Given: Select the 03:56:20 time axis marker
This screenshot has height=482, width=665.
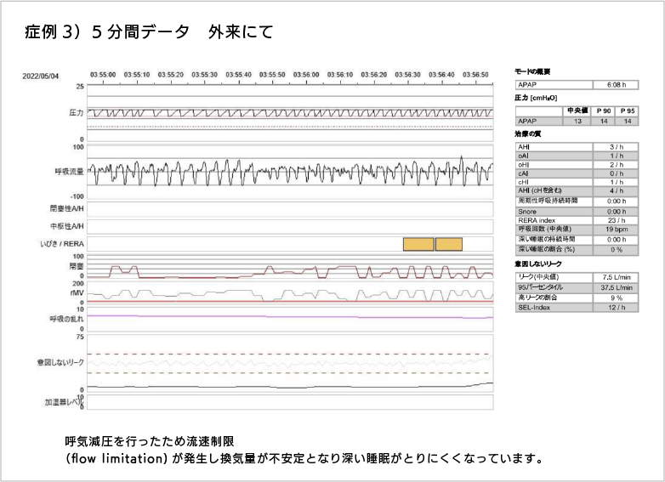Looking at the screenshot, I should point(374,75).
